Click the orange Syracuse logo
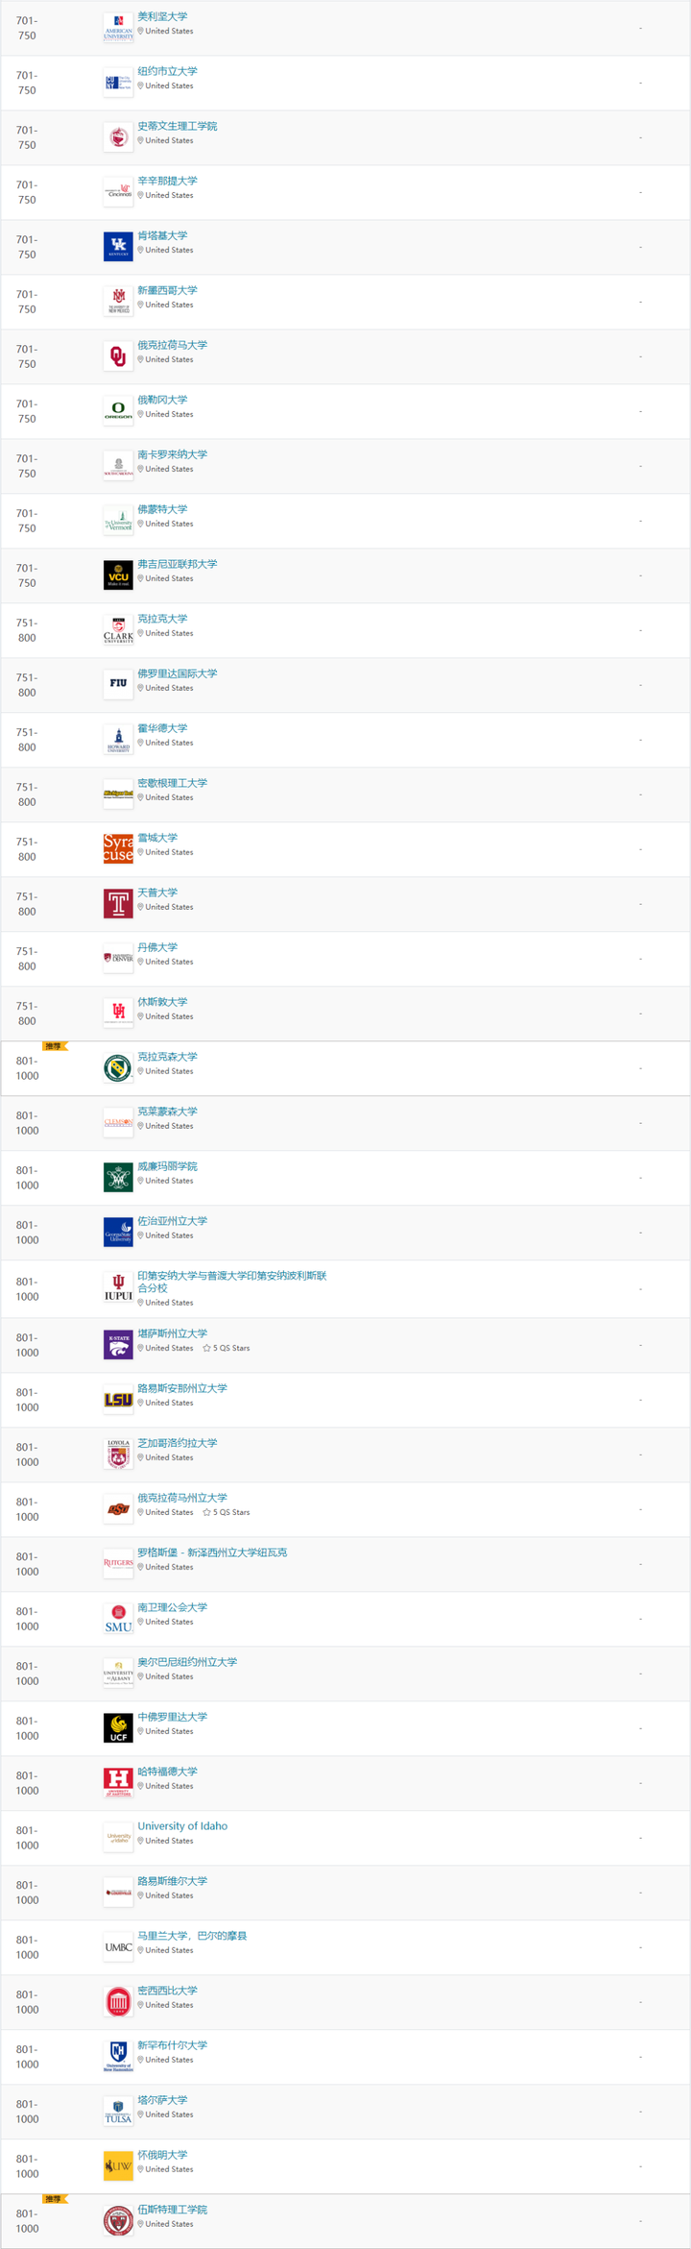The width and height of the screenshot is (691, 2249). [x=118, y=849]
